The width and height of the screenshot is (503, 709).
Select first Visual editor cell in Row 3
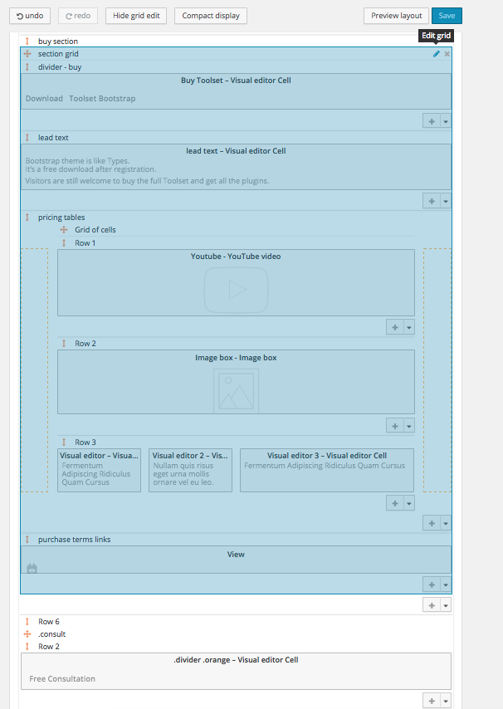(x=99, y=470)
